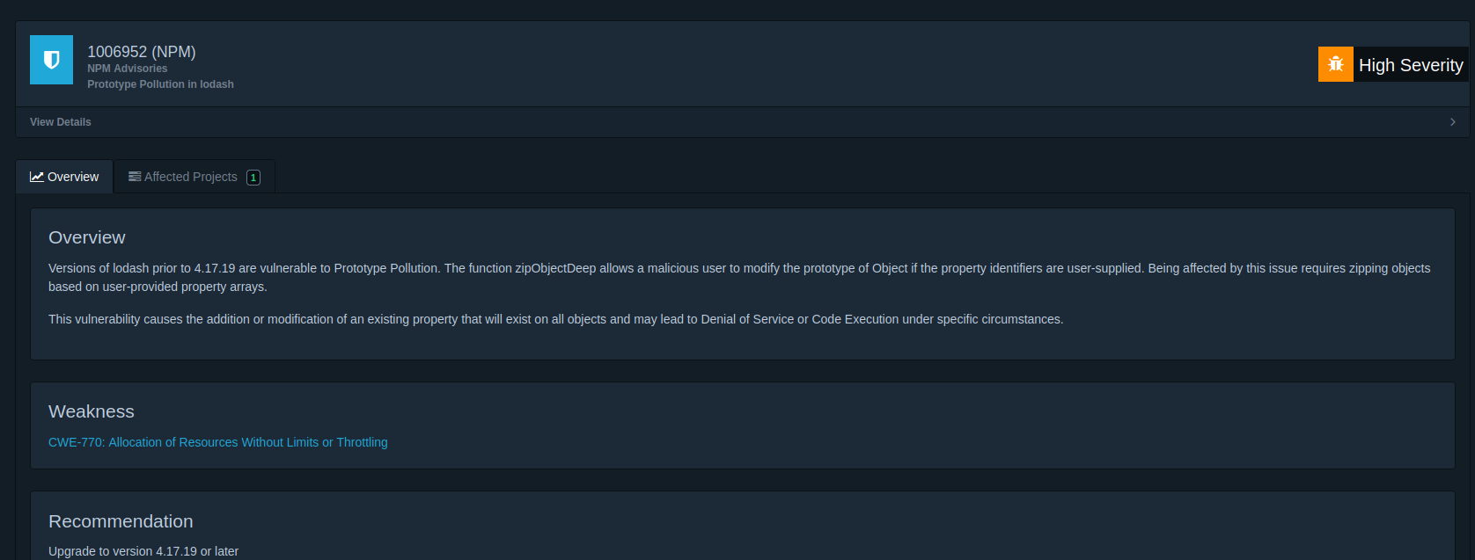Image resolution: width=1475 pixels, height=560 pixels.
Task: Click the Weakness section heading
Action: 92,411
